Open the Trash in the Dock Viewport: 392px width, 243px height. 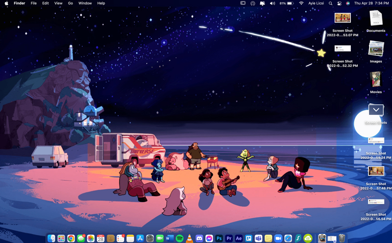coord(342,238)
